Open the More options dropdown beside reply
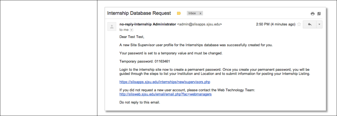 coord(319,25)
